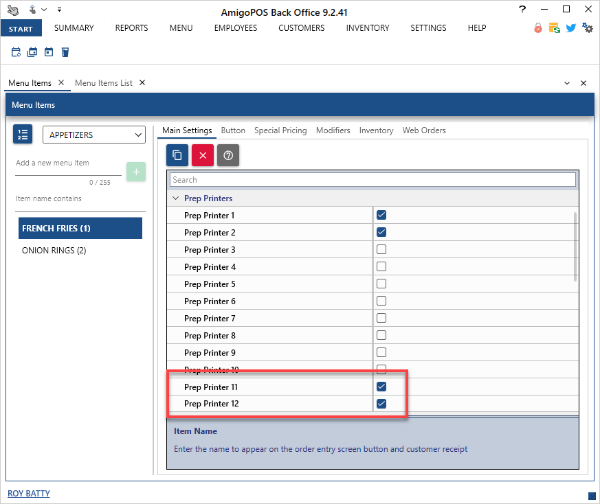Open the settings gears icon in the title bar
Screen dimensions: 600x504
pyautogui.click(x=587, y=28)
